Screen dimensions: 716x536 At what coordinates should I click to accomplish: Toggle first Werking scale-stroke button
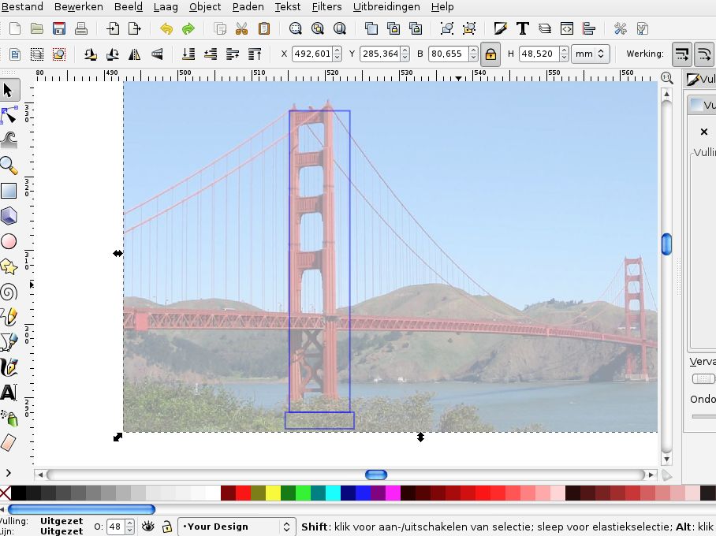[682, 54]
